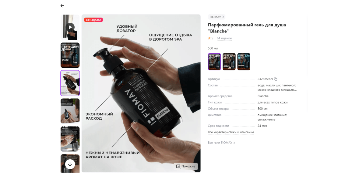Click the main product image
This screenshot has height=182, width=359.
141,93
